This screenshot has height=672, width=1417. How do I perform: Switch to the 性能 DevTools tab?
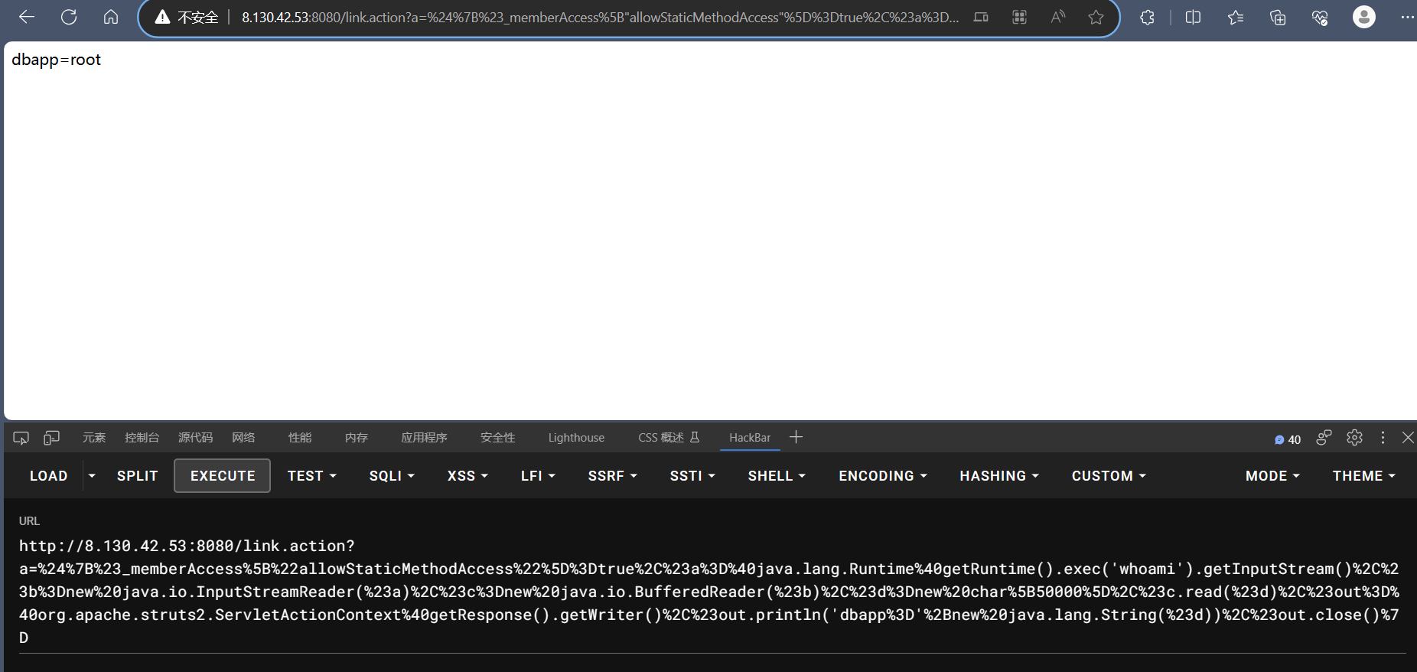[300, 438]
